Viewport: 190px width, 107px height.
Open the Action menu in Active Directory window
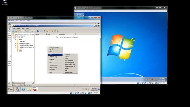click(x=18, y=29)
